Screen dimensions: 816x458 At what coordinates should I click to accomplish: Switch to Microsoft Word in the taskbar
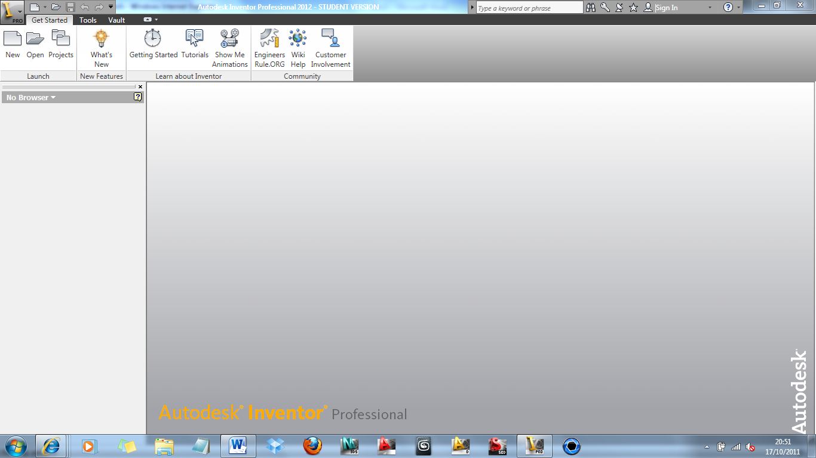pos(238,446)
